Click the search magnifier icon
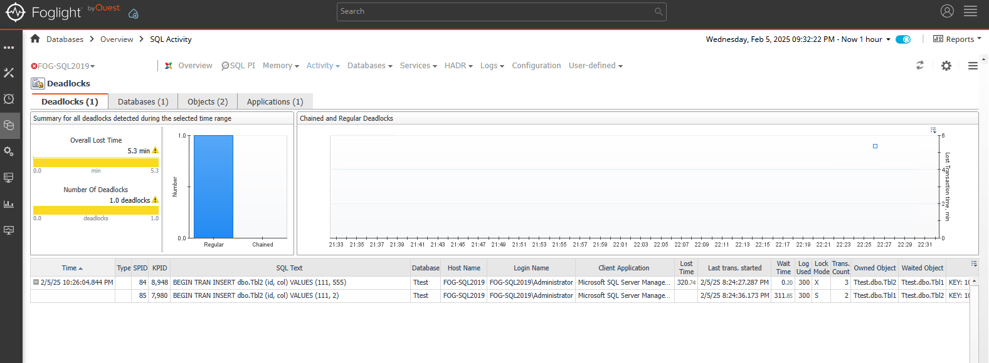Screen dimensions: 989x363 [x=658, y=11]
